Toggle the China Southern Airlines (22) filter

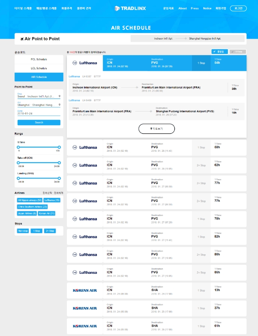[32, 207]
